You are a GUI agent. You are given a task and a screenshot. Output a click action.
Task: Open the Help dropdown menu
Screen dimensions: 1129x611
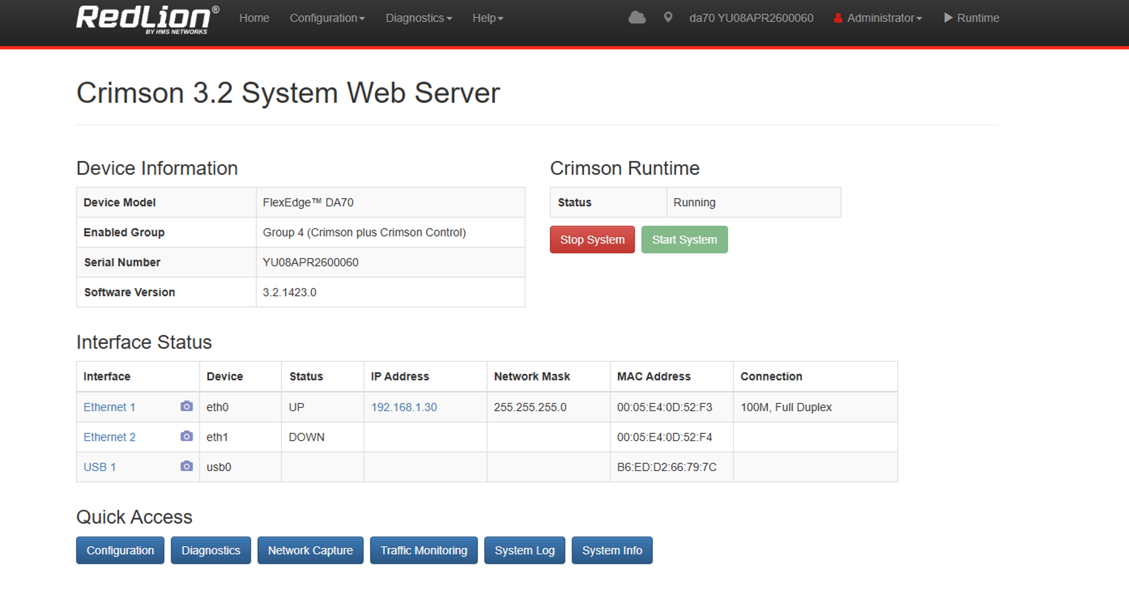[x=487, y=18]
